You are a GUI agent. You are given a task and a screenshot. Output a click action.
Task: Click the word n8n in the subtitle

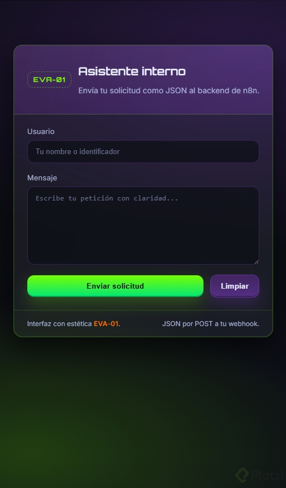[250, 90]
